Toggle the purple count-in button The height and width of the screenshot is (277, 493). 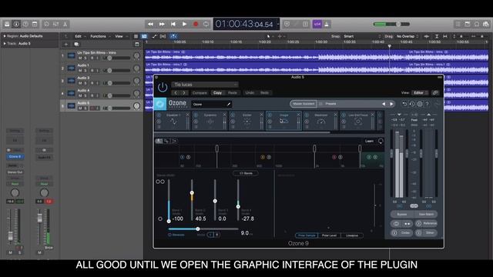[317, 24]
